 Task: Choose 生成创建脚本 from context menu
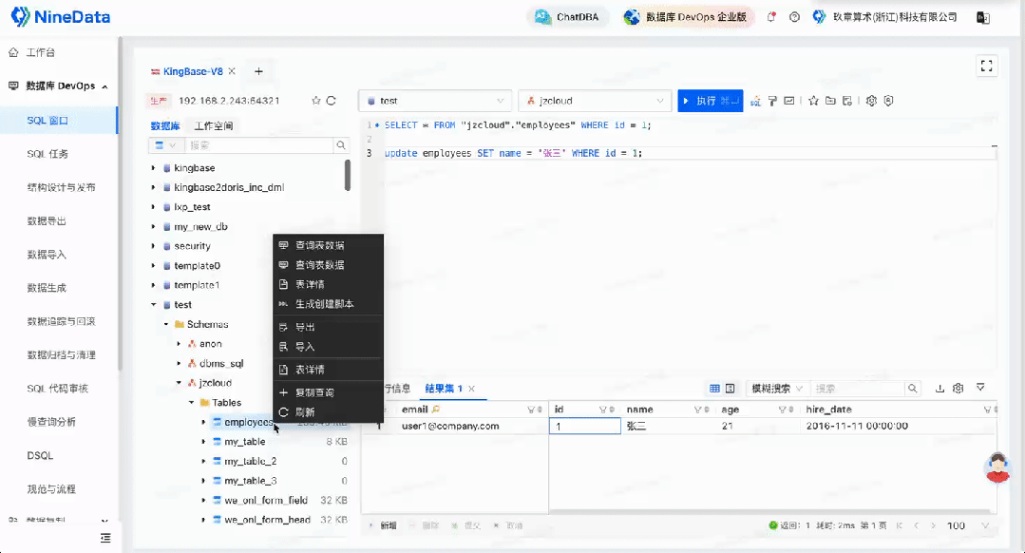click(x=328, y=304)
